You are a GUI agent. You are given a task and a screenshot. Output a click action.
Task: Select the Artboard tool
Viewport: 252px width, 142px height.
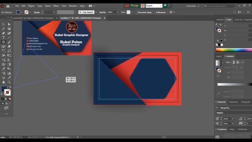4,78
